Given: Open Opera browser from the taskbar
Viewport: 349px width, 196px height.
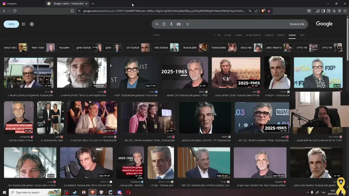Looking at the screenshot, I should coord(128,192).
